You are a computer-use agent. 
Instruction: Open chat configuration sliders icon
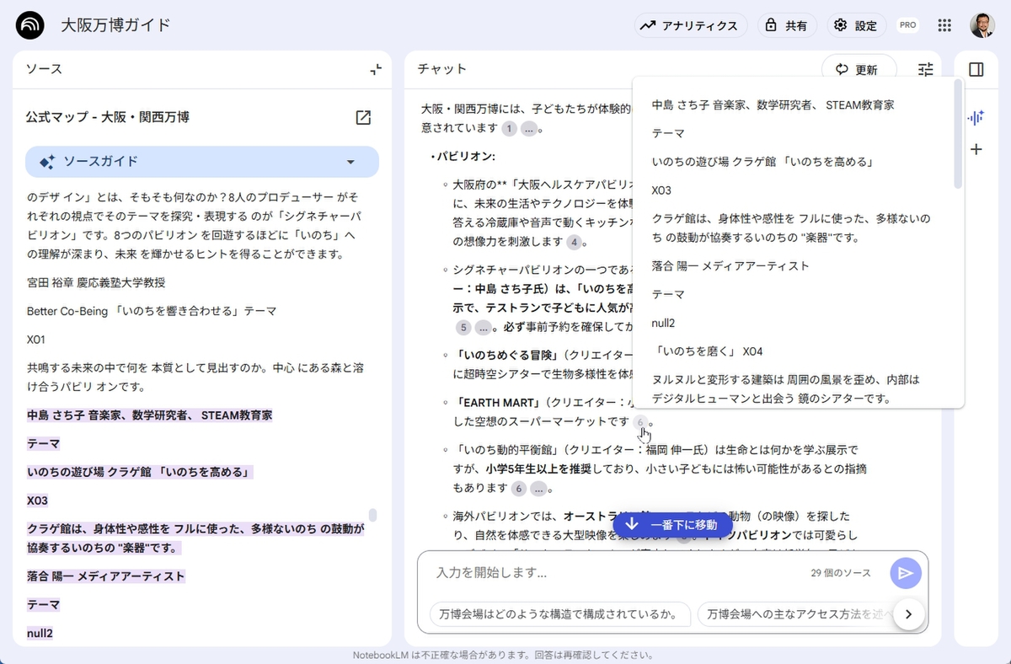click(x=926, y=70)
